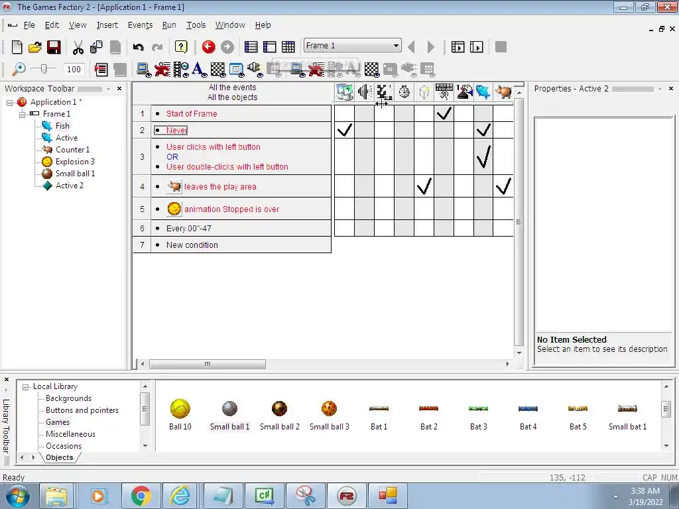Screen dimensions: 679x509
Task: Collapse the Local Library tree node
Action: pos(26,387)
